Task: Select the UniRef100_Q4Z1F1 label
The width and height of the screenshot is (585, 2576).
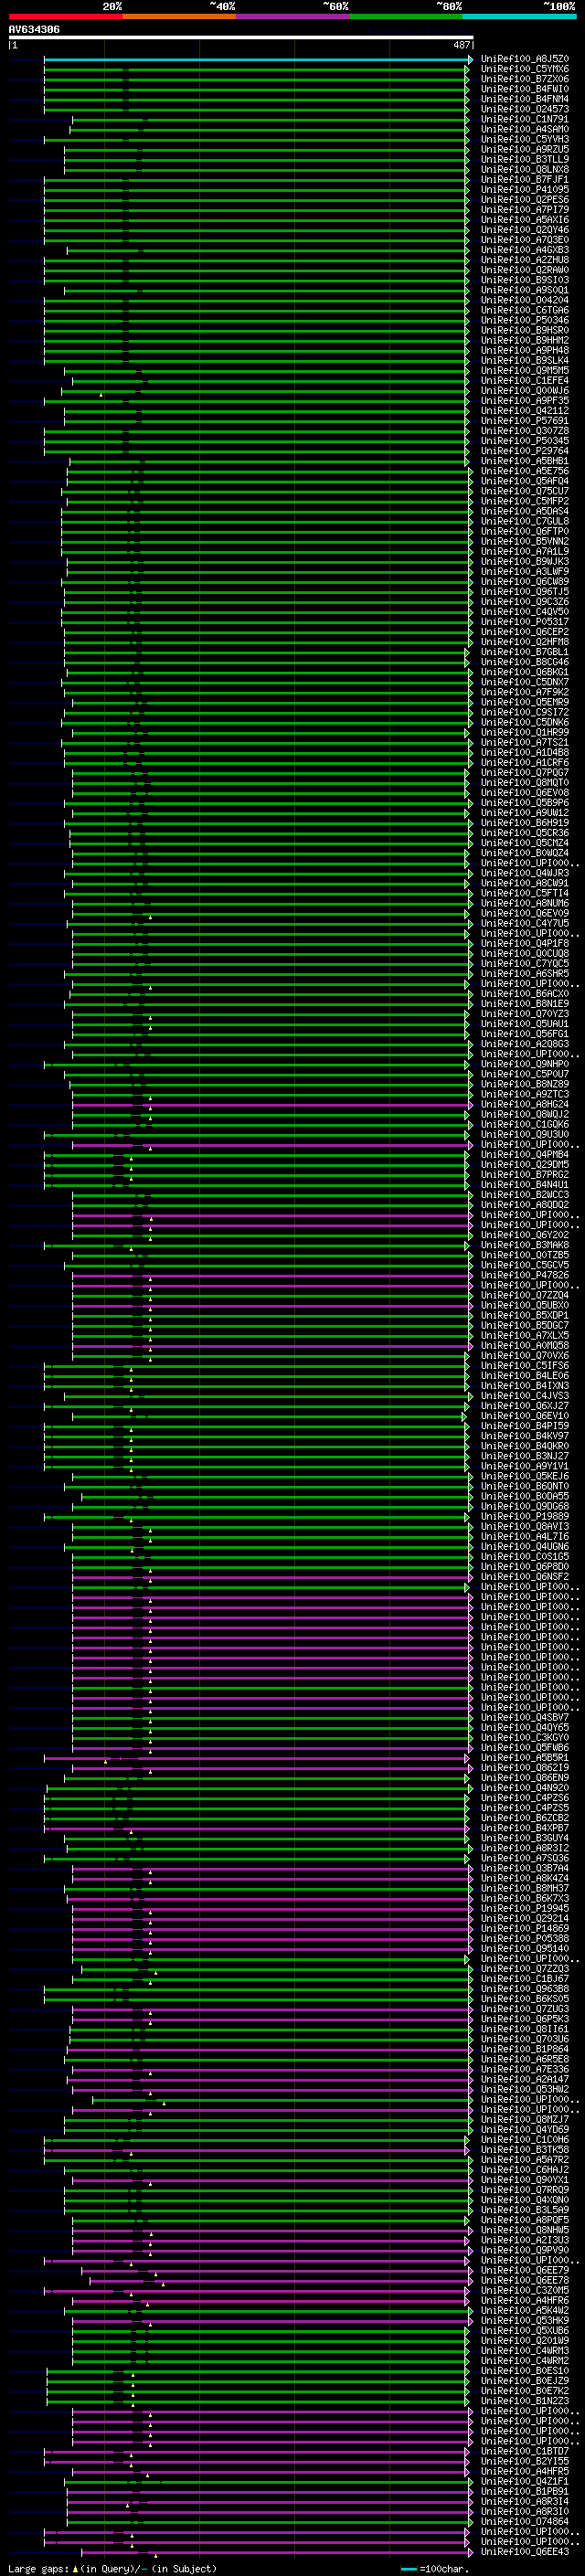Action: pyautogui.click(x=525, y=2481)
